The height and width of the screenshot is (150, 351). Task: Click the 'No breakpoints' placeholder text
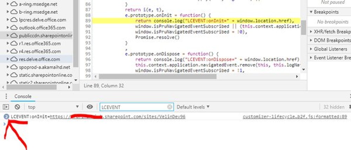click(x=333, y=22)
